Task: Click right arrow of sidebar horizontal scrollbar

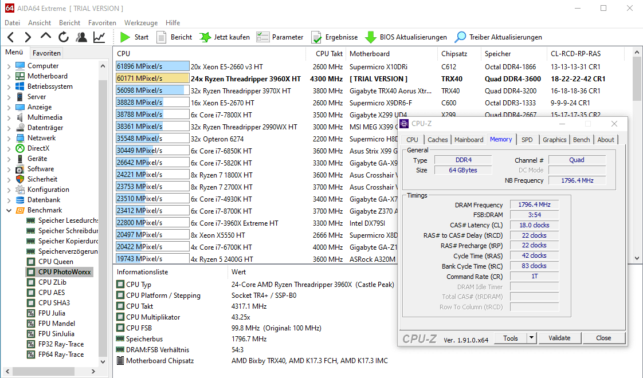Action: click(93, 371)
